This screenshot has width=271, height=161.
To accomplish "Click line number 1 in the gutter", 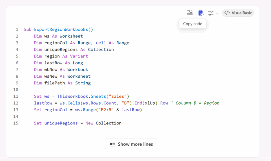I will click(17, 29).
